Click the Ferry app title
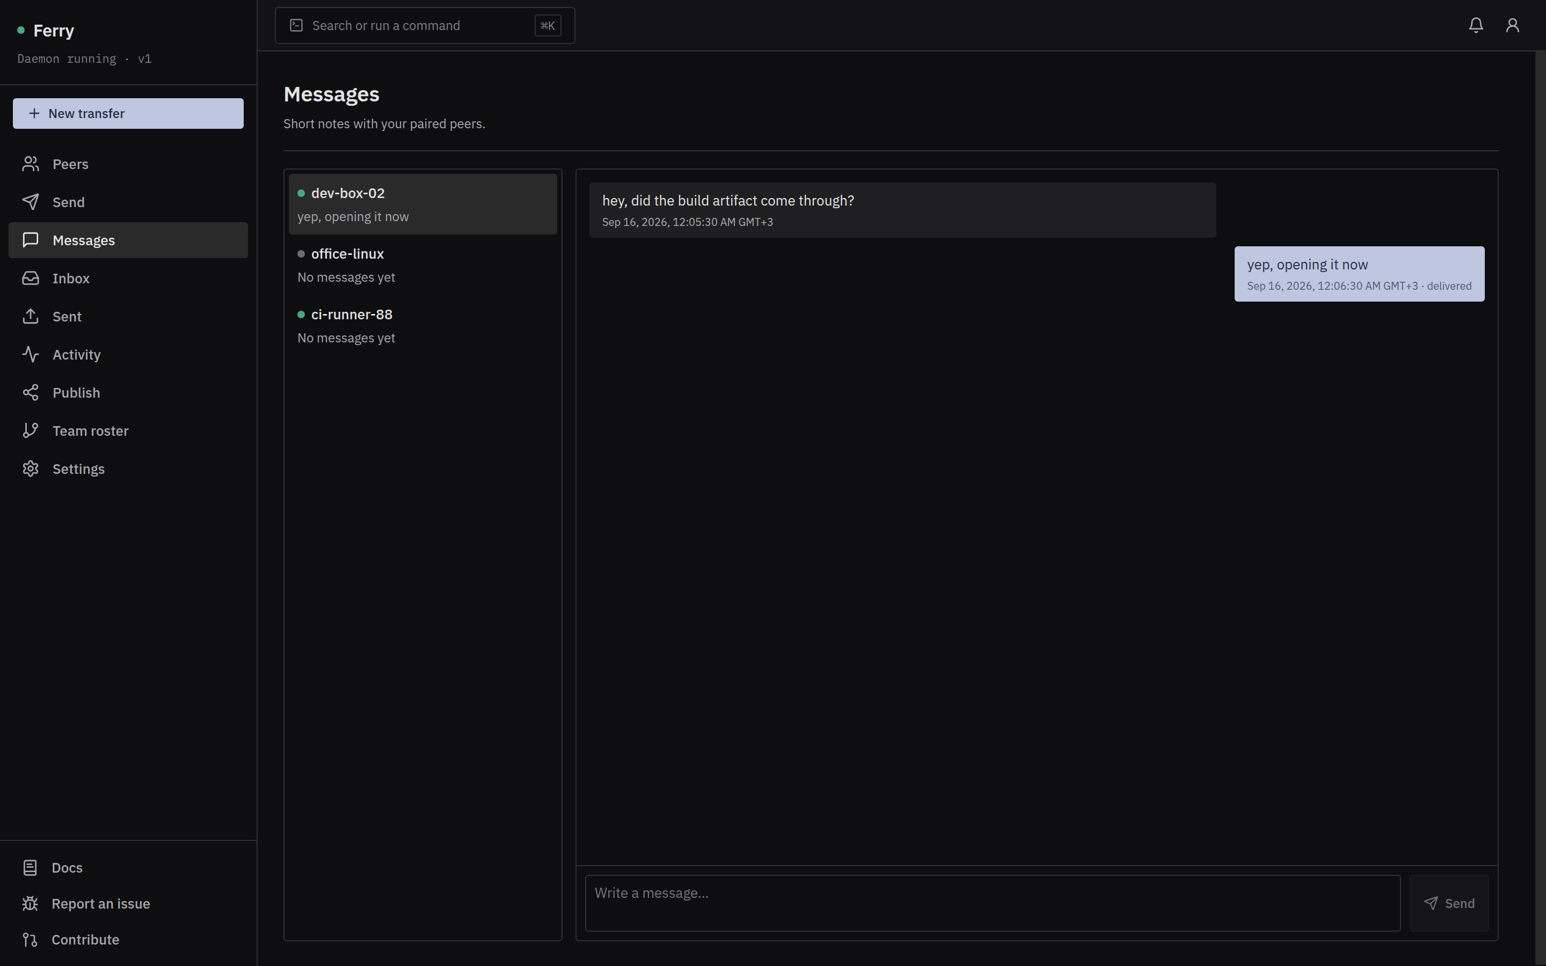1546x966 pixels. pyautogui.click(x=54, y=31)
